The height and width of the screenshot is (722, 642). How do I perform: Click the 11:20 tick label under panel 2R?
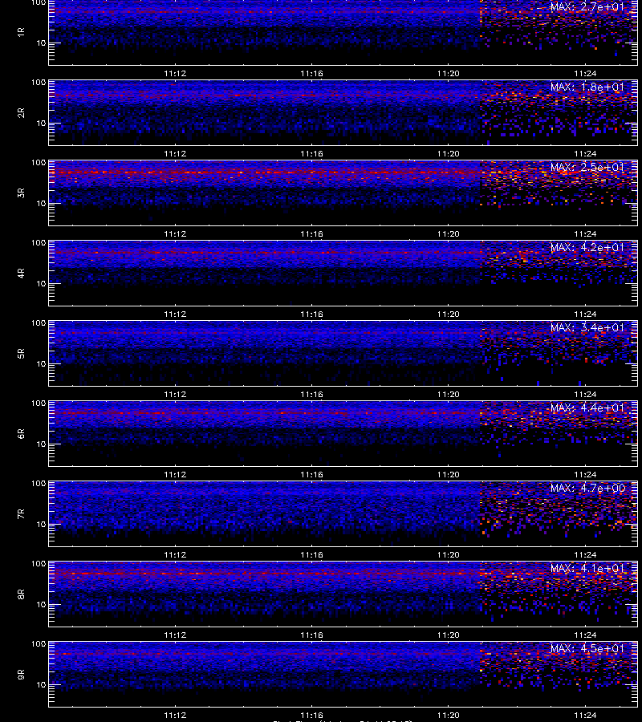point(448,154)
